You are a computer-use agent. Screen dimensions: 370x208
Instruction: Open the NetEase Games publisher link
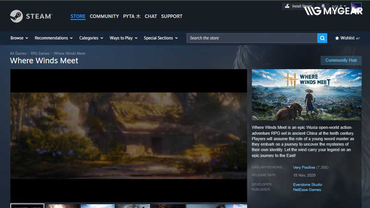tap(307, 190)
